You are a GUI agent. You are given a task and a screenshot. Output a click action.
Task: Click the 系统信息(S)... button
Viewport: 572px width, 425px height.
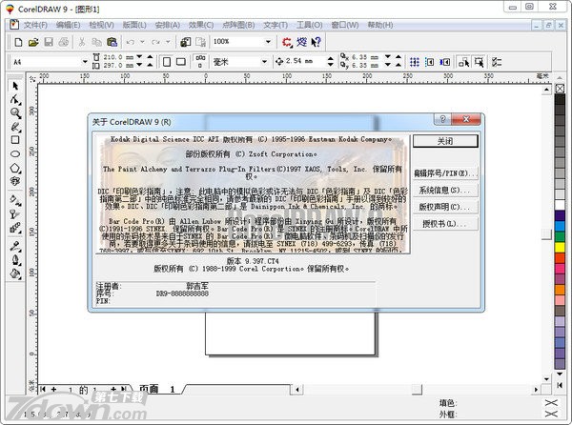(x=445, y=191)
